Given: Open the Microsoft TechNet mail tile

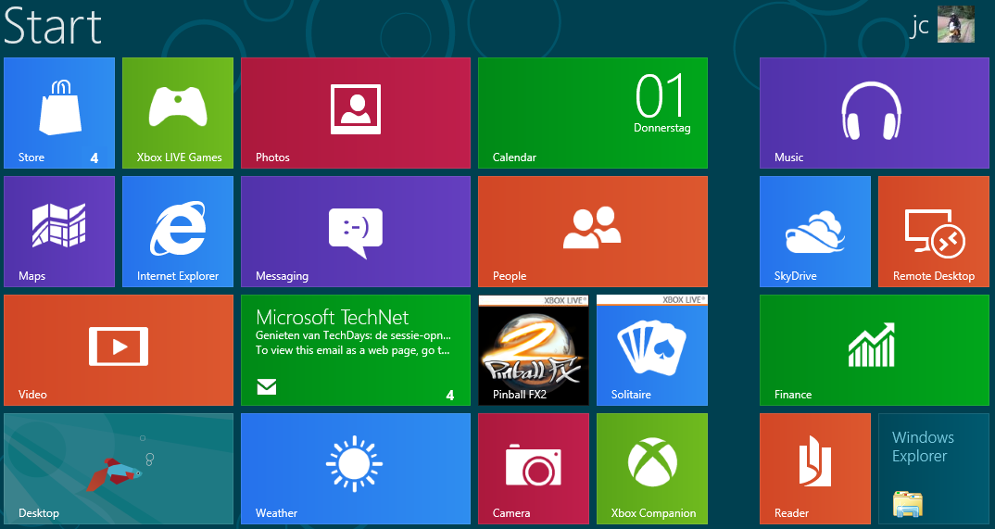Looking at the screenshot, I should pyautogui.click(x=356, y=350).
